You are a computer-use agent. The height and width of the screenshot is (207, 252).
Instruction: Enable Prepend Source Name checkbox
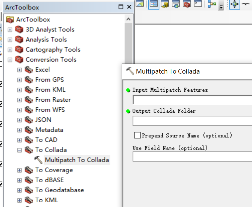coord(138,135)
